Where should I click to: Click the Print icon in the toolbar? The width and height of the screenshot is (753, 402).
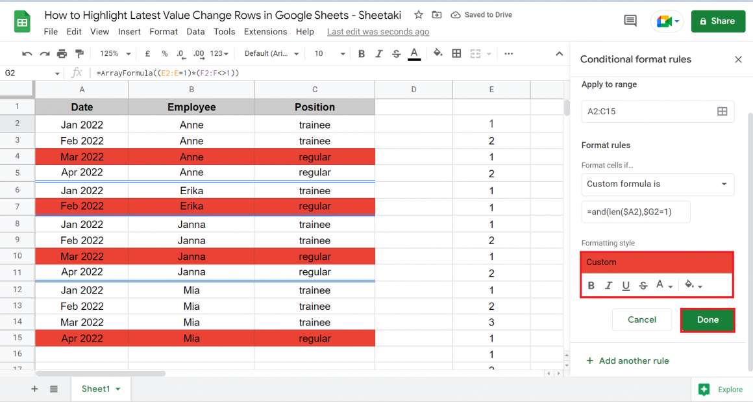point(62,53)
